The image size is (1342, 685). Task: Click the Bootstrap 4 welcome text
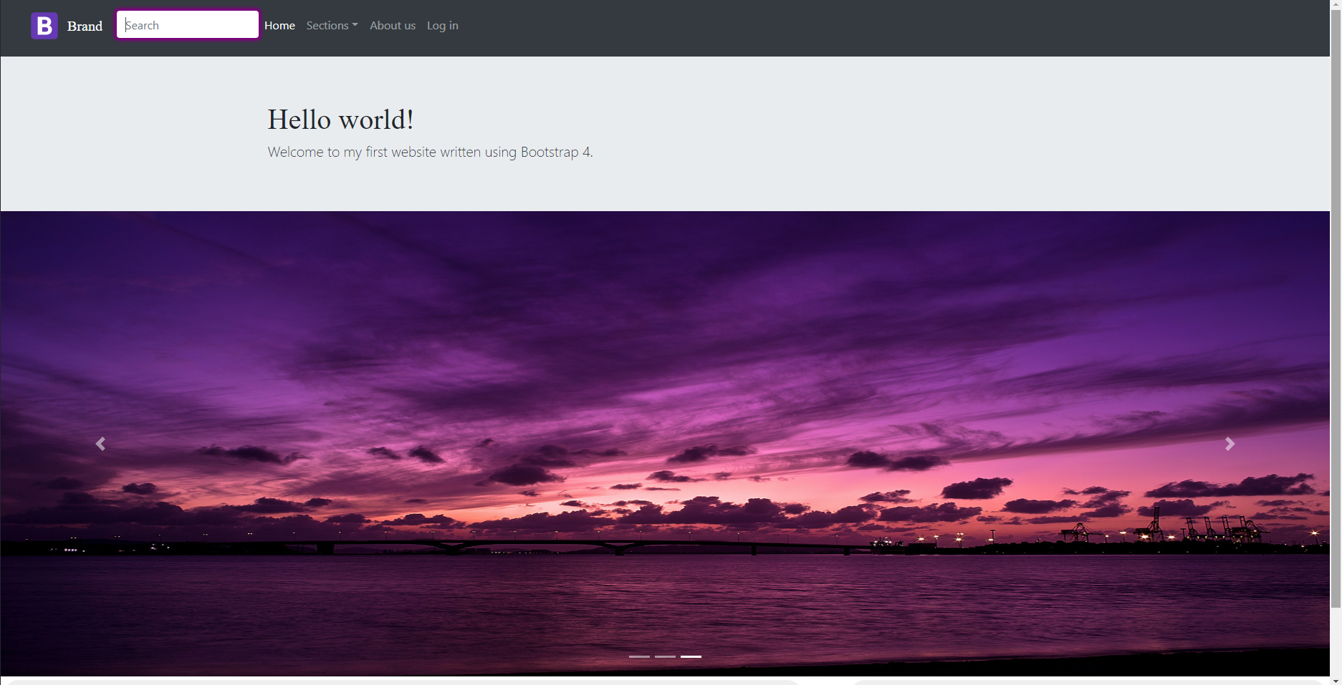[430, 152]
